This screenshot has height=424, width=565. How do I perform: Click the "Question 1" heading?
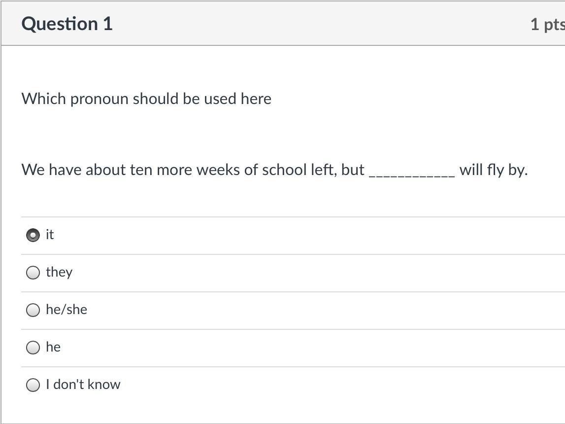point(67,24)
